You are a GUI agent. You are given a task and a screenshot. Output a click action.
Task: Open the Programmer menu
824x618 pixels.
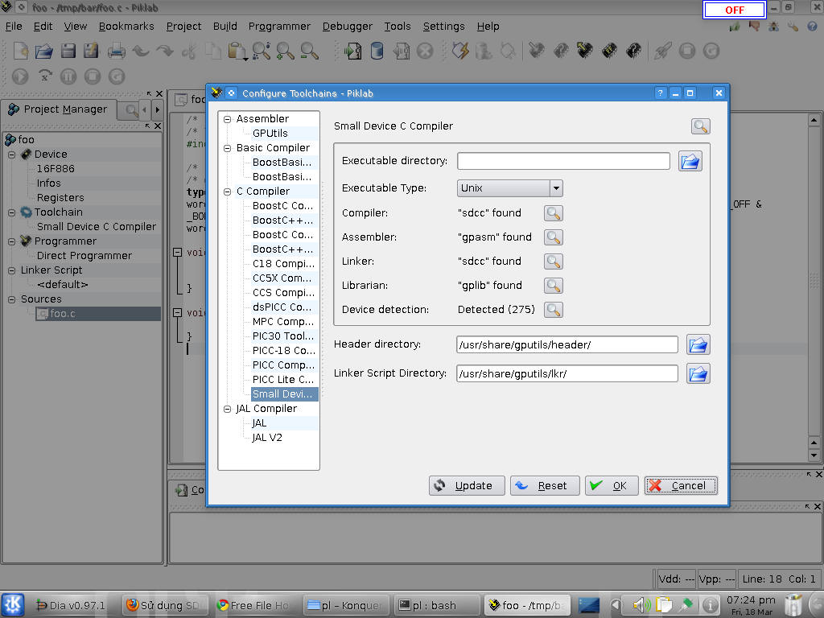pos(279,27)
